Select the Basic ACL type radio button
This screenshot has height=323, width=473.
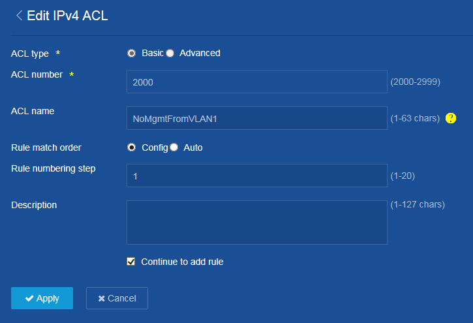(131, 54)
